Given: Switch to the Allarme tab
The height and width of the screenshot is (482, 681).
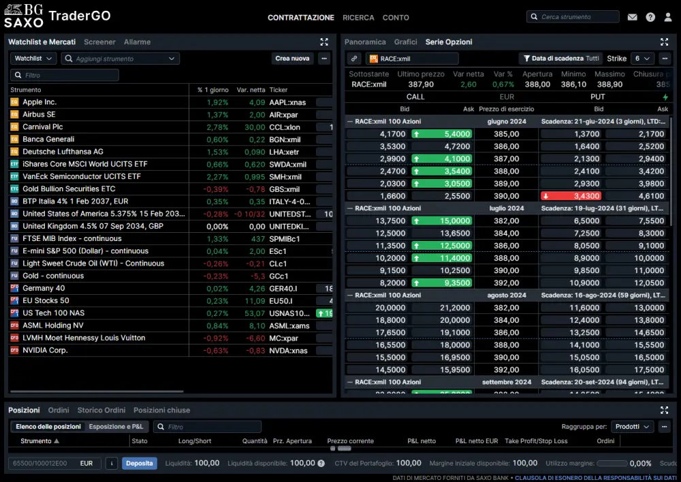Looking at the screenshot, I should point(137,42).
